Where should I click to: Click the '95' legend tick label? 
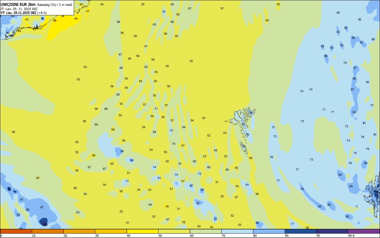click(318, 236)
